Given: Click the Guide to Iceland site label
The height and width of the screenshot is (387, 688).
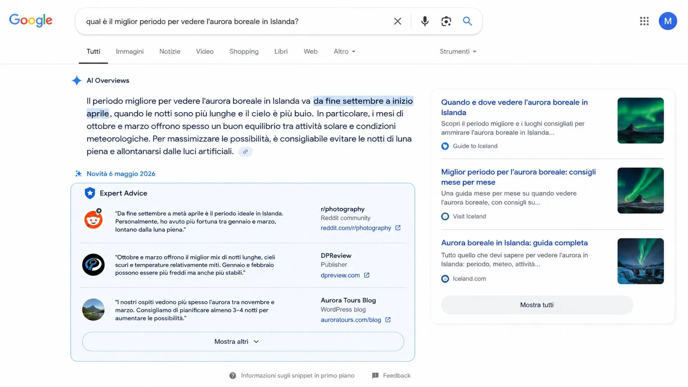Looking at the screenshot, I should click(475, 146).
